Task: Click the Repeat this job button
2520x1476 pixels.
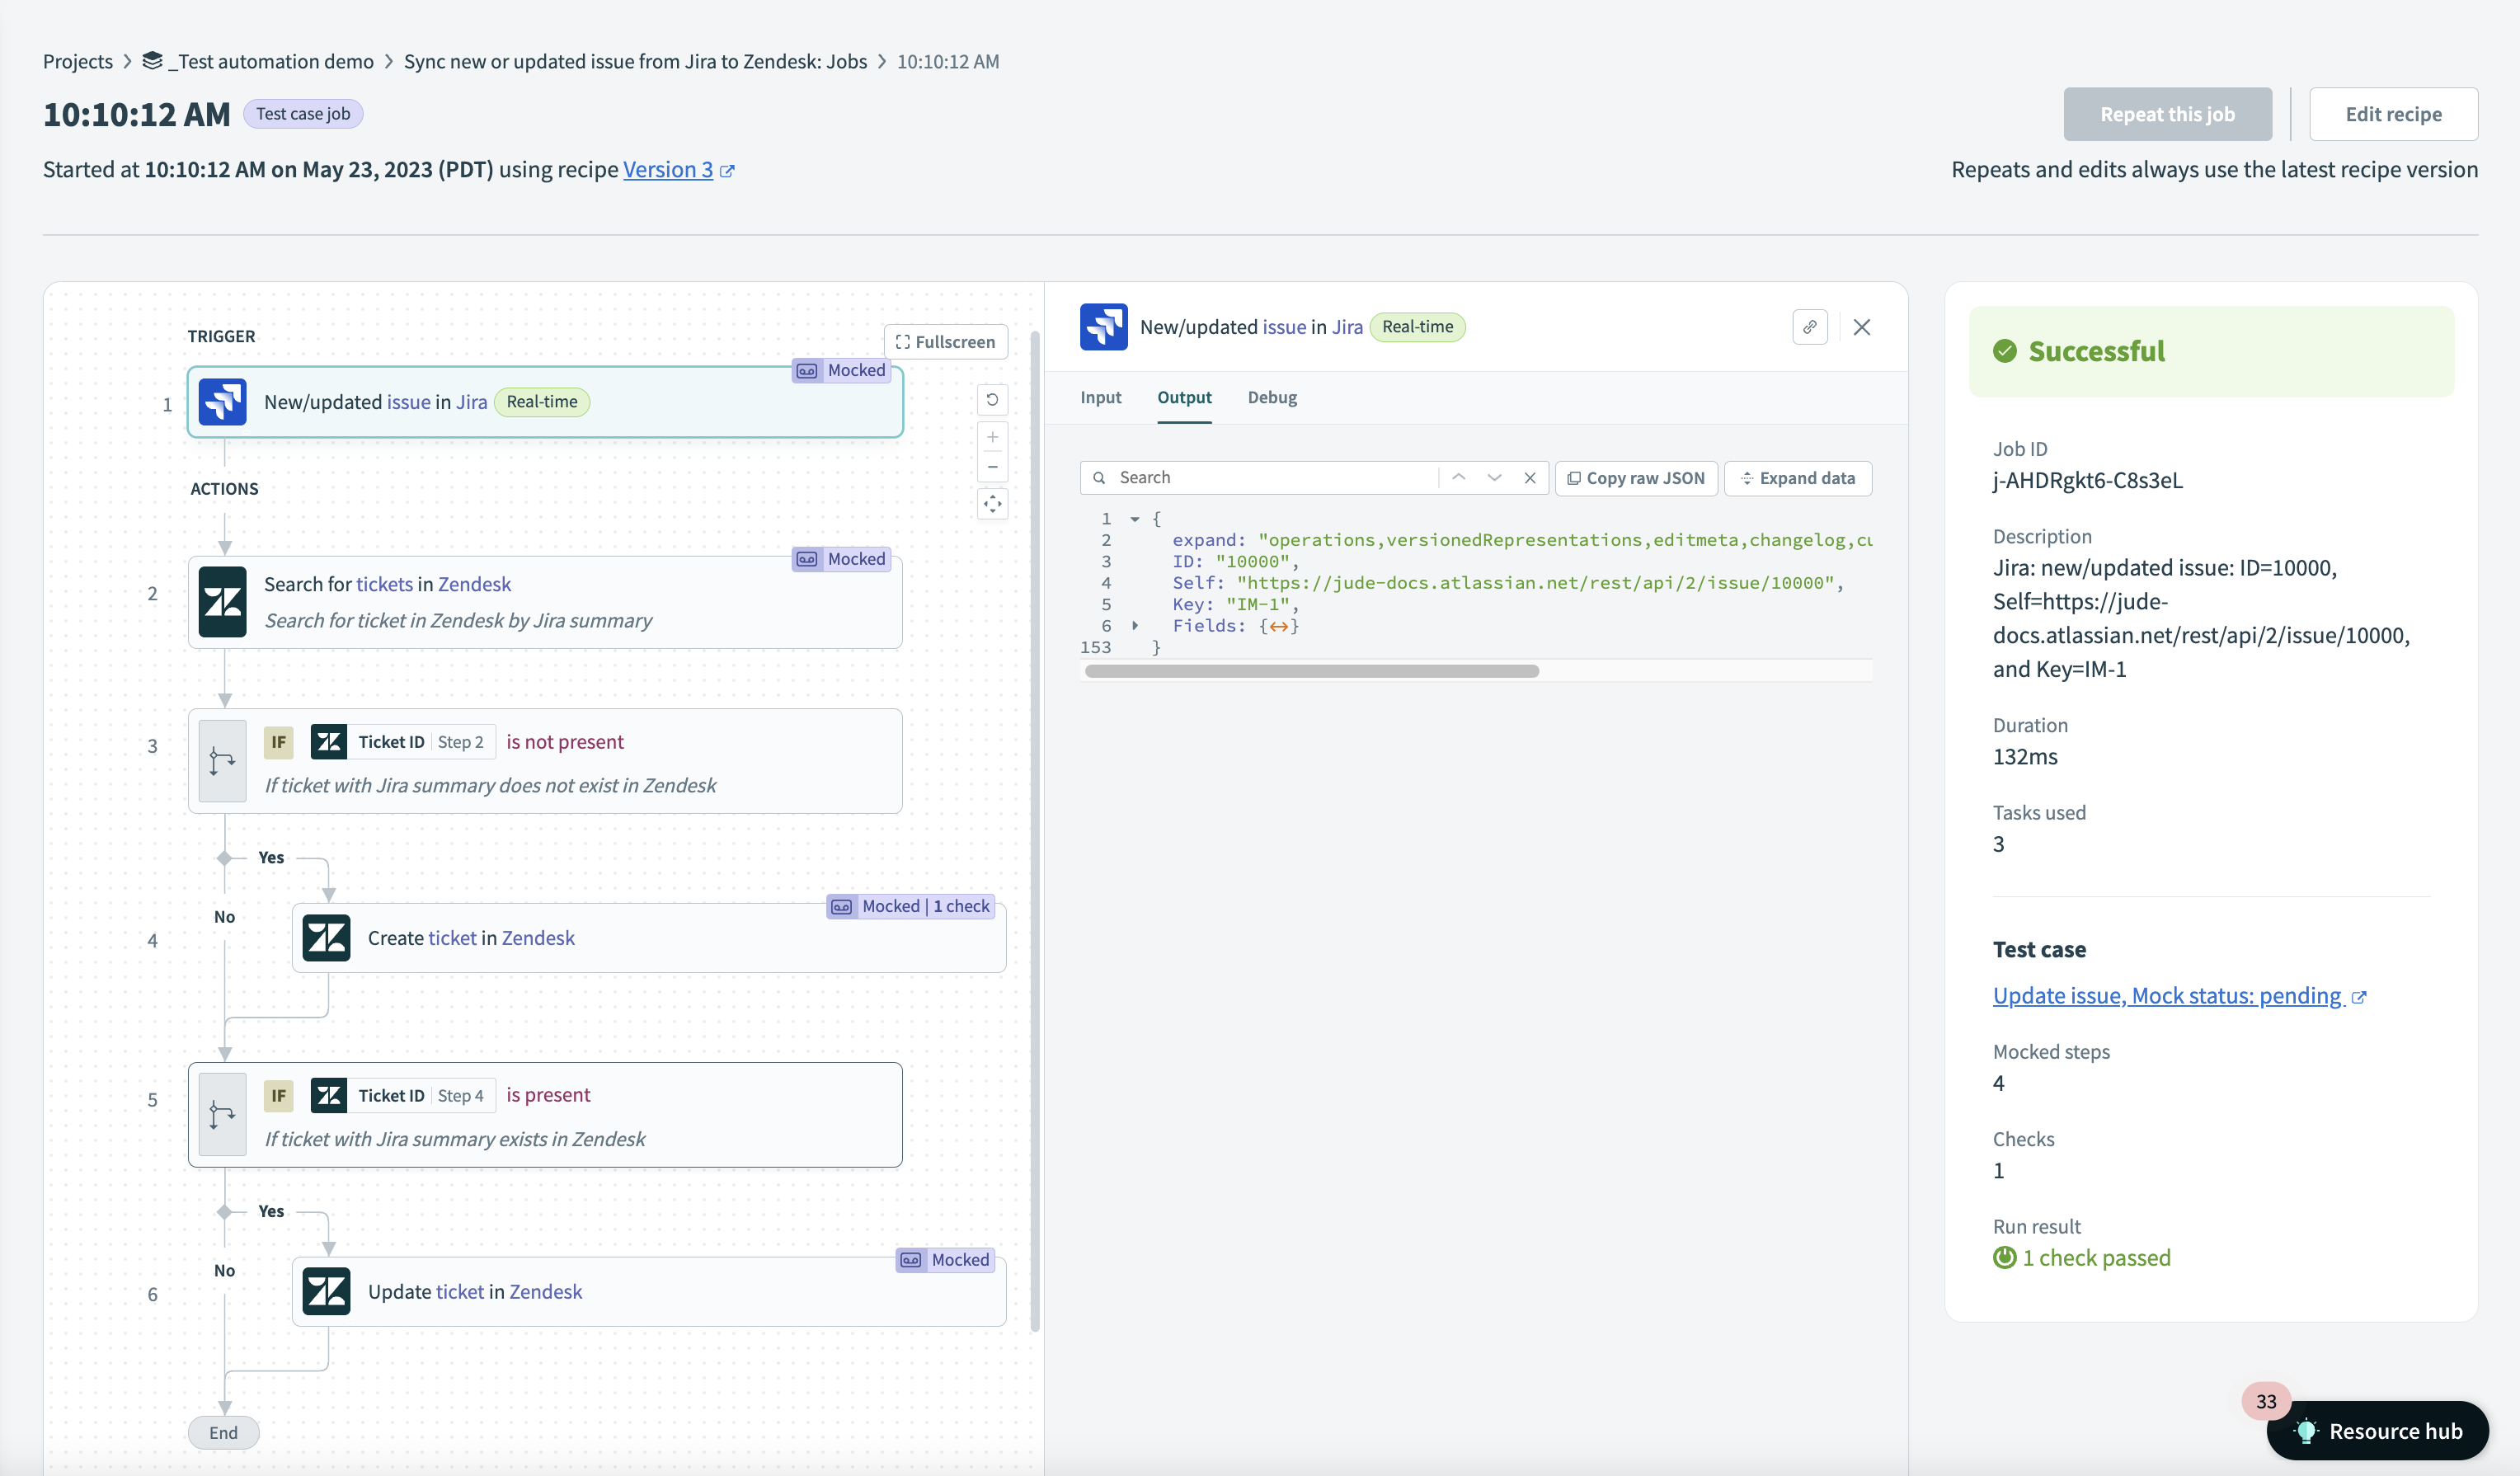Action: point(2167,112)
